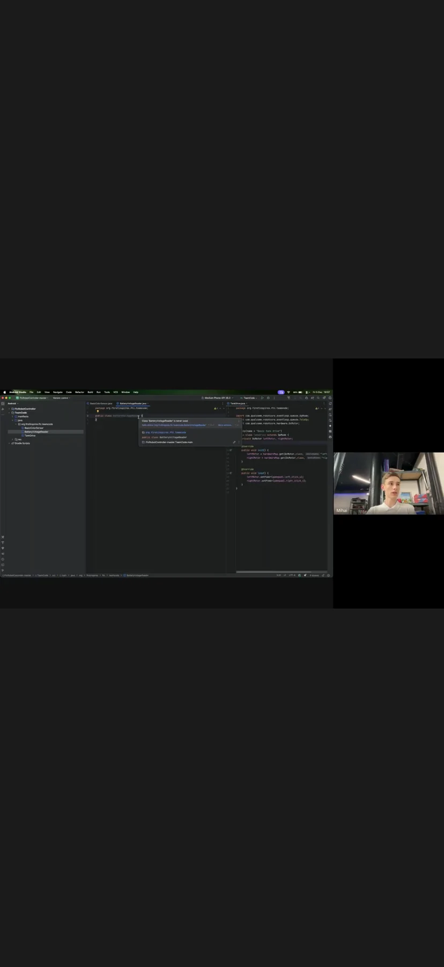Viewport: 444px width, 967px height.
Task: Open the Settings gear icon in toolbar
Action: tap(324, 398)
